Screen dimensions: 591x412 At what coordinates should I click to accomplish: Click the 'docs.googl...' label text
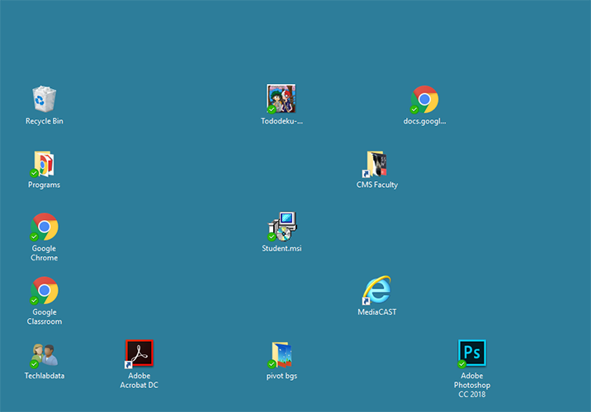[x=424, y=121]
